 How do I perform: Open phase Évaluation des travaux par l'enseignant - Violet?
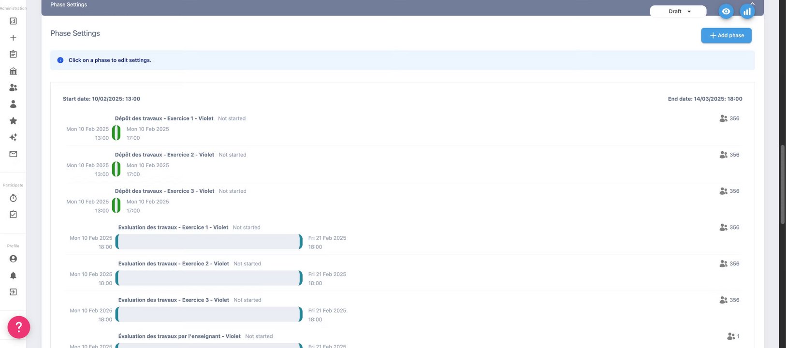(179, 336)
